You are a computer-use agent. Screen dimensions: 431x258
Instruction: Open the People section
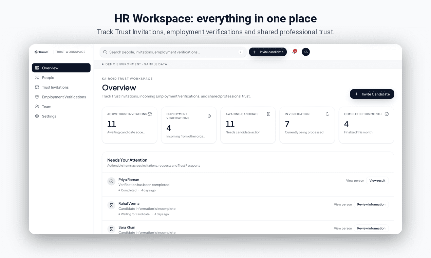coord(61,77)
